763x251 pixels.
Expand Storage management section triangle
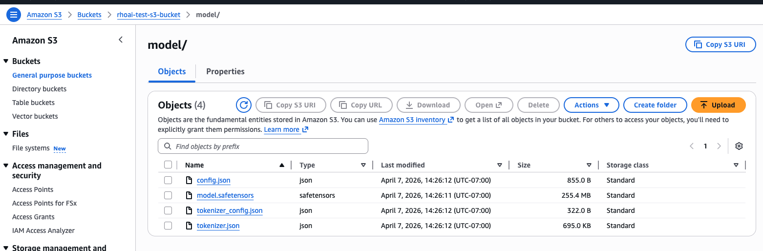tap(6, 248)
